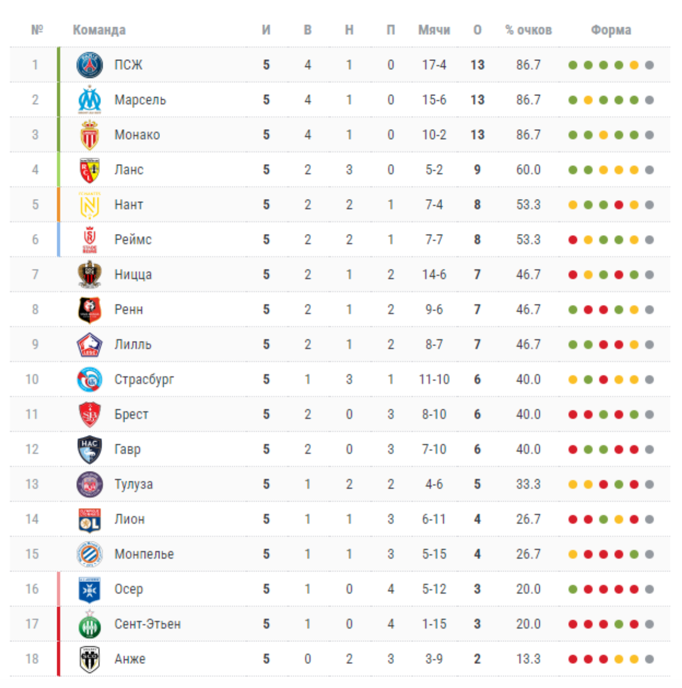
Task: Click the Lens club logo
Action: (89, 170)
